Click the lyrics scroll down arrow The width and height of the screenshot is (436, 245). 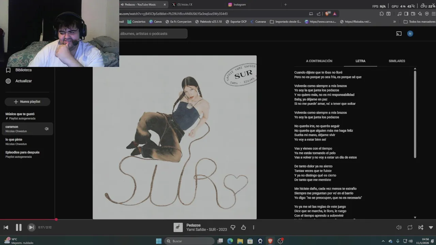(x=415, y=217)
